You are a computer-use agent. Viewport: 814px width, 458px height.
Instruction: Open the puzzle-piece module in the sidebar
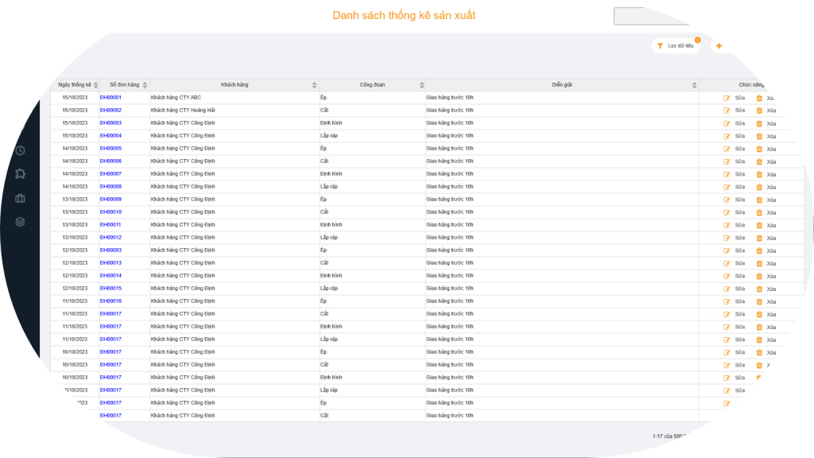20,173
